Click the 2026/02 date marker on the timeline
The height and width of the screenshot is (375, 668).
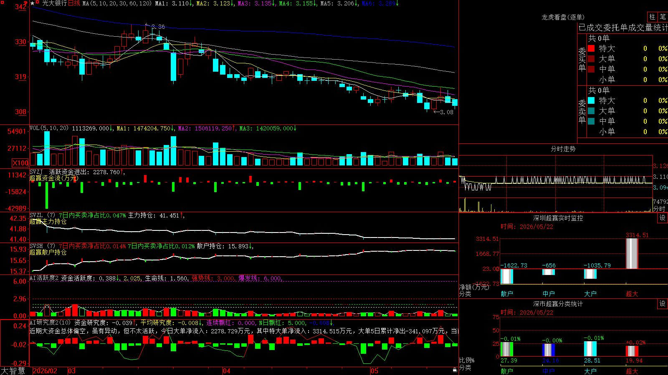tap(45, 371)
